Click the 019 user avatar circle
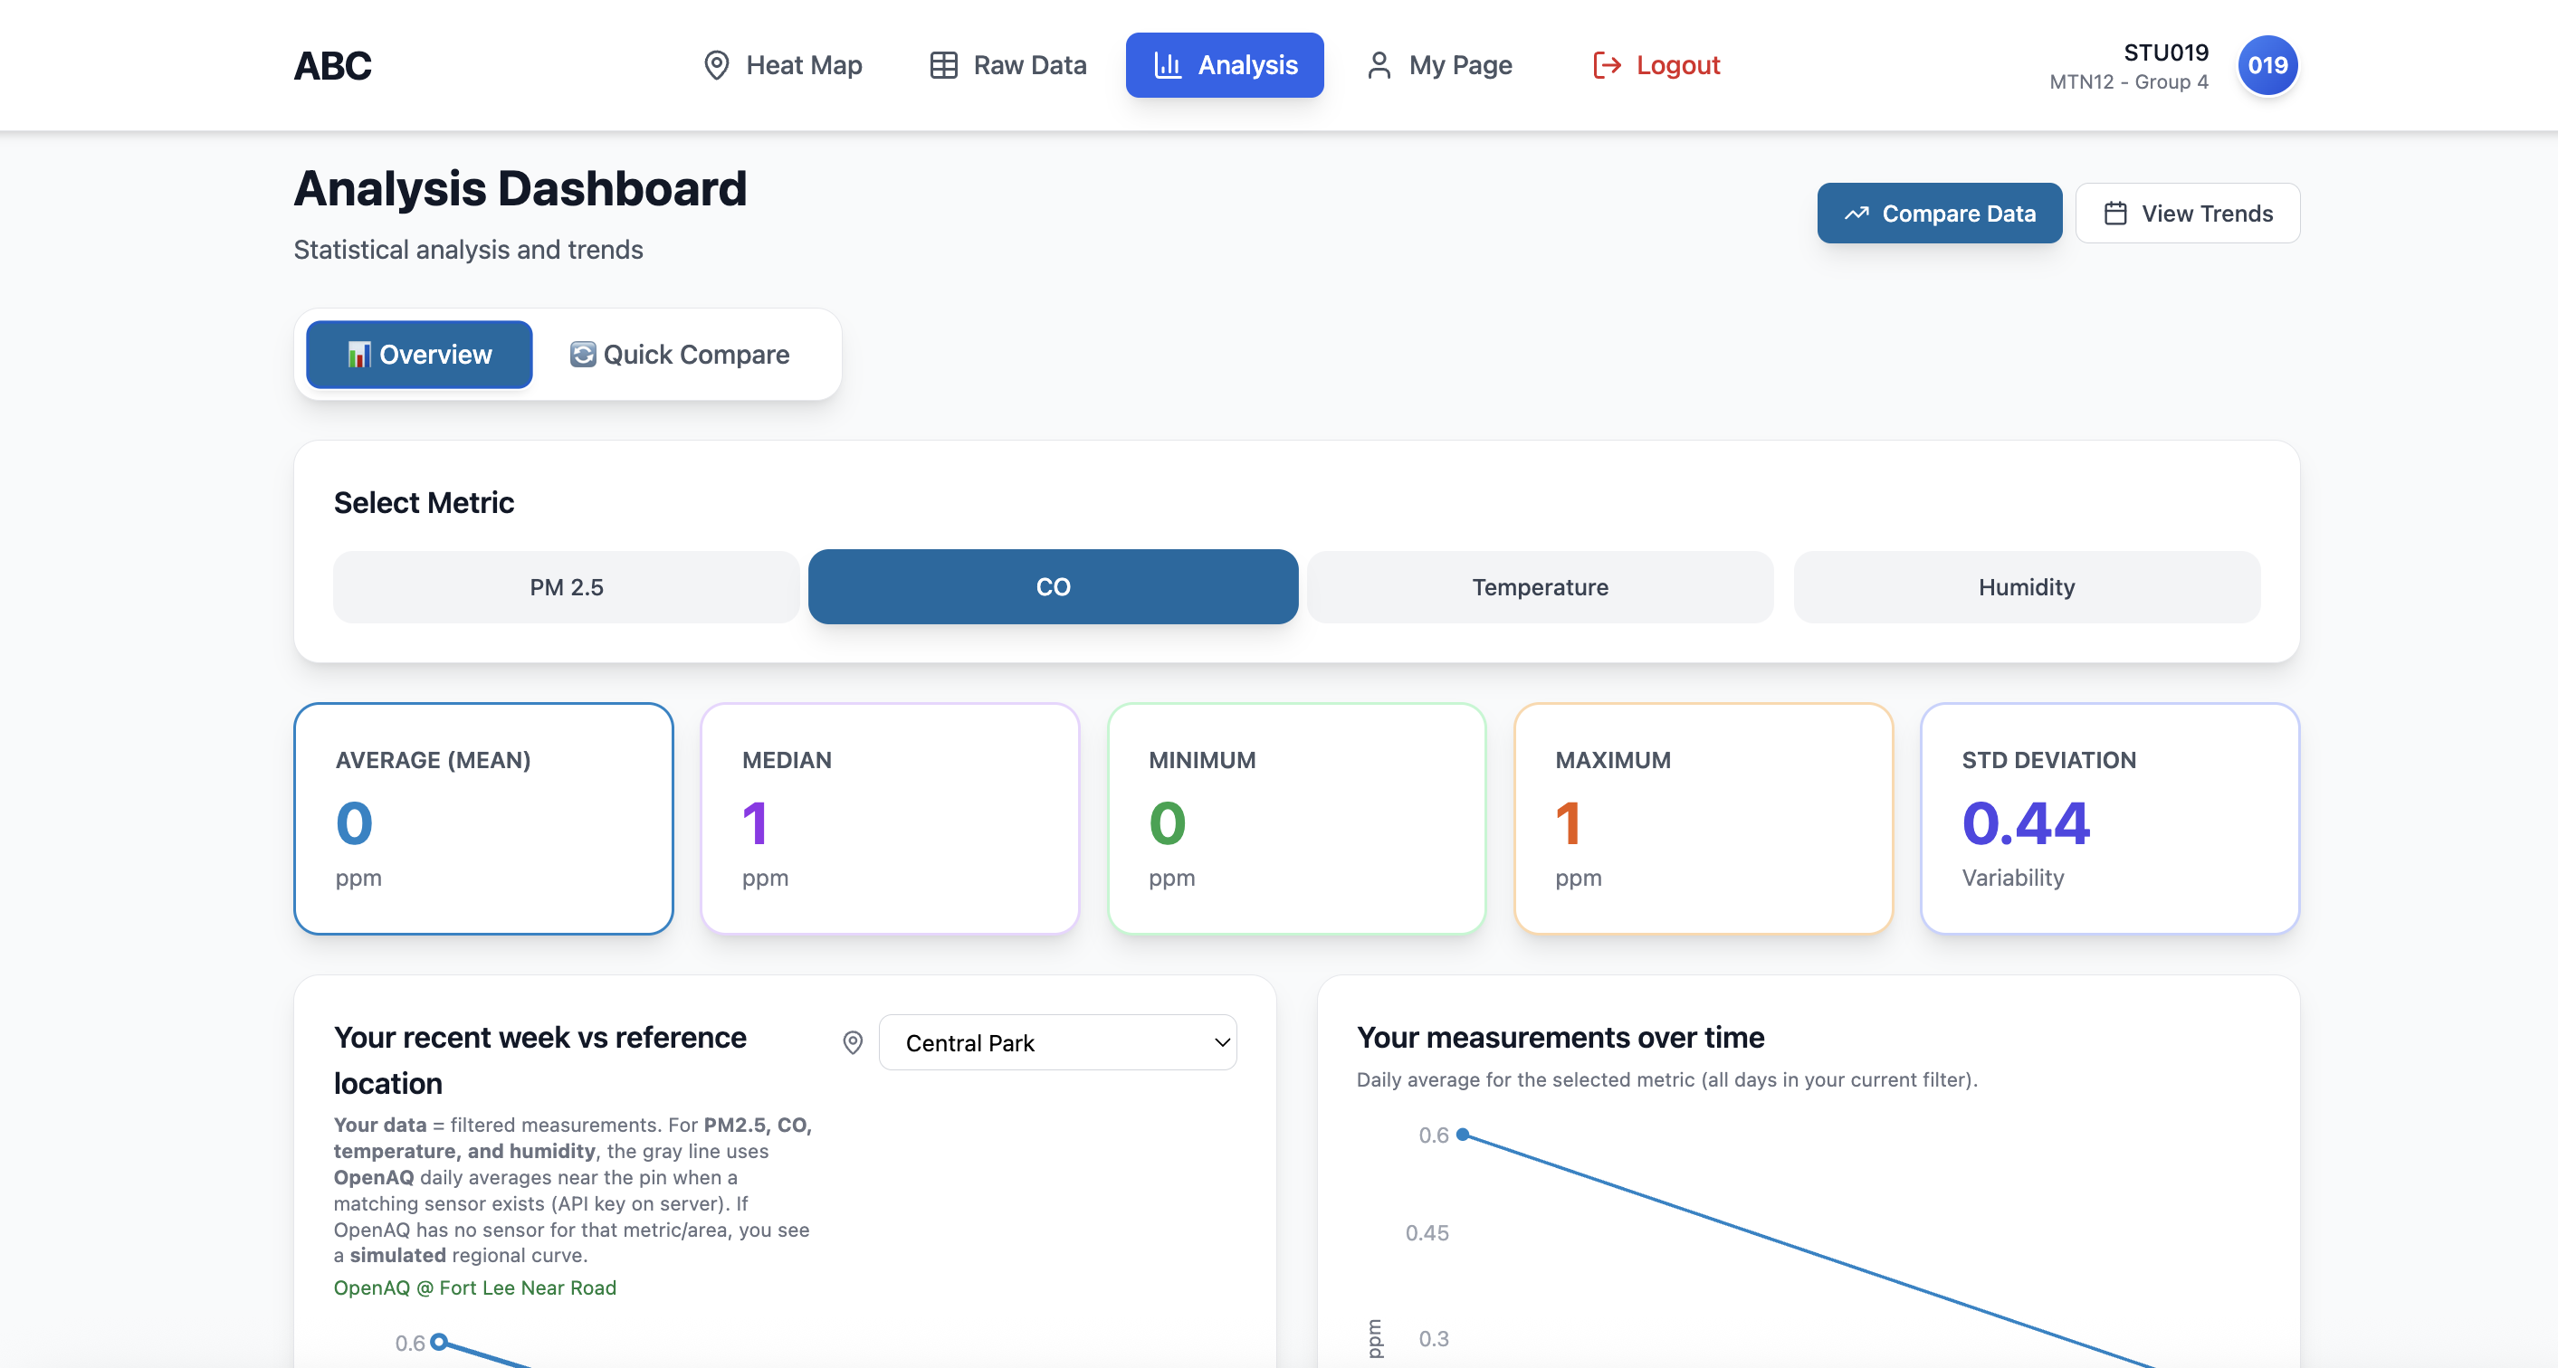2558x1368 pixels. click(2267, 65)
